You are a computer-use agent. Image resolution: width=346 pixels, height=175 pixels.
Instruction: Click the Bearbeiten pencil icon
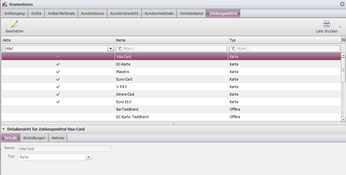click(14, 24)
